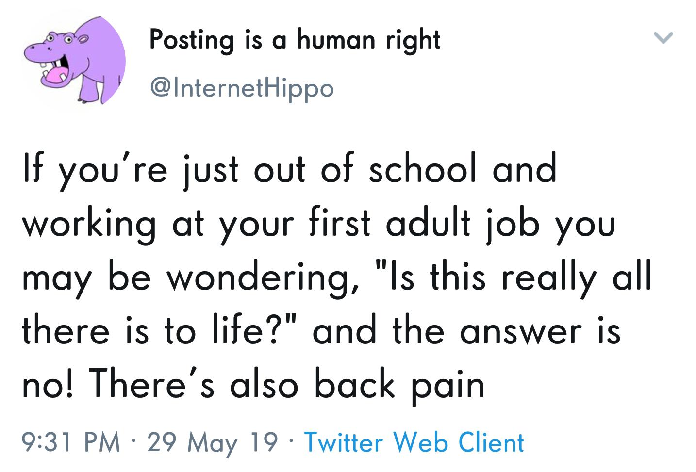696x472 pixels.
Task: Click the words "back pain" in tweet
Action: pos(399,385)
